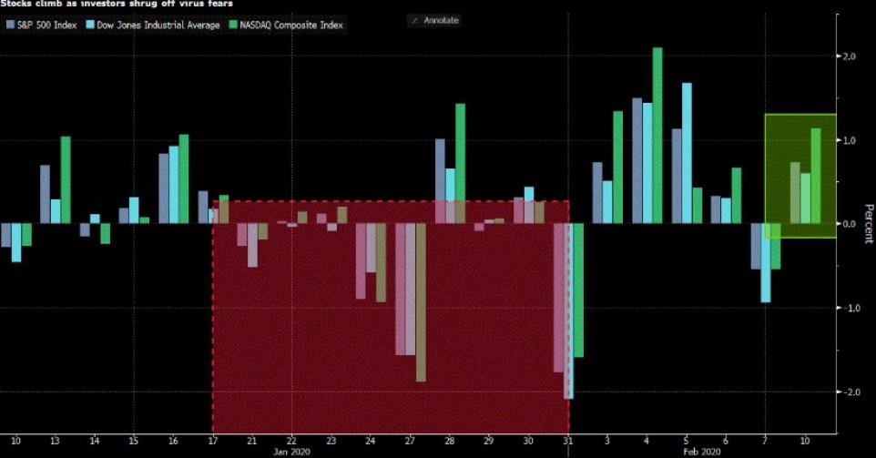876x458 pixels.
Task: Click the pencil icon beside Annotate
Action: click(416, 20)
